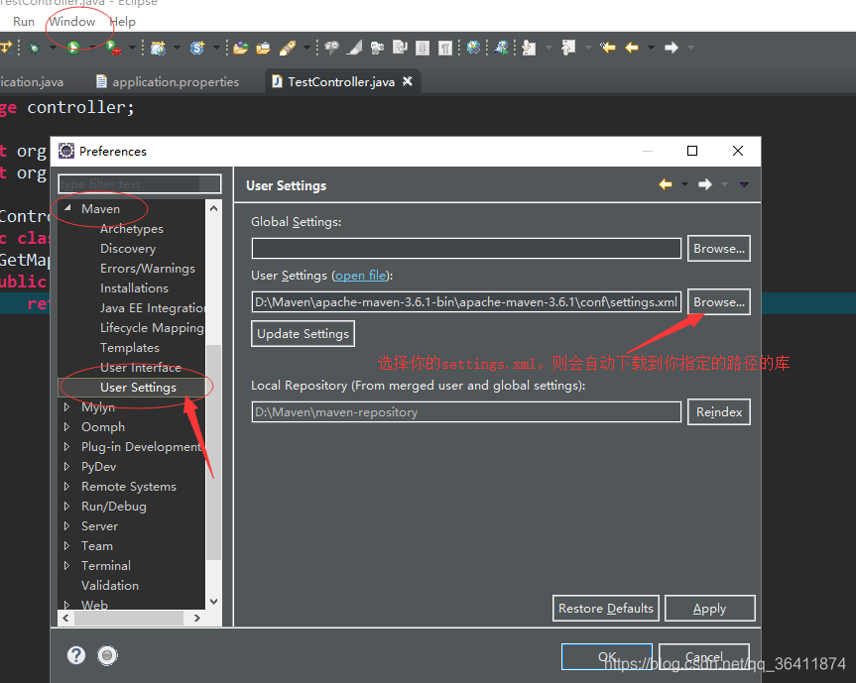Select Errors/Warnings under Maven
Viewport: 856px width, 683px height.
click(x=148, y=269)
